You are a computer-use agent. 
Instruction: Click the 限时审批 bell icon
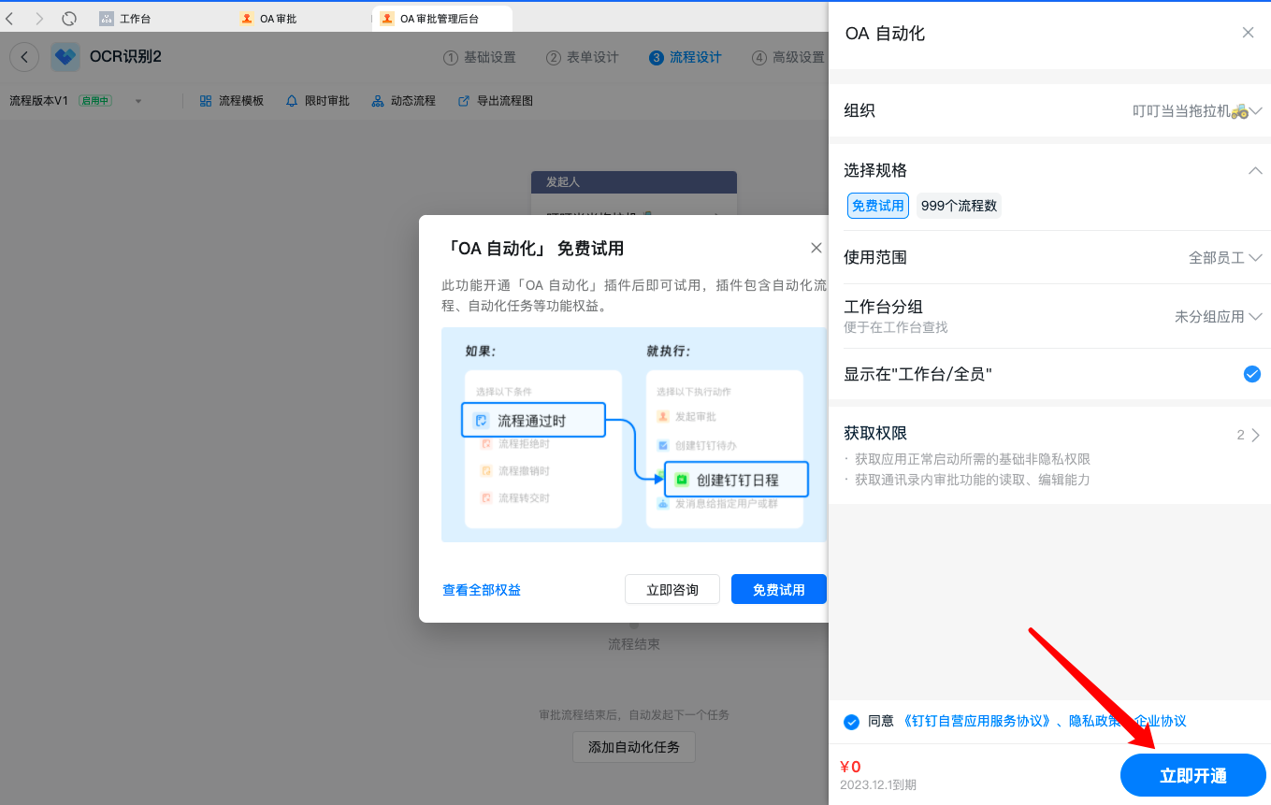[x=292, y=101]
